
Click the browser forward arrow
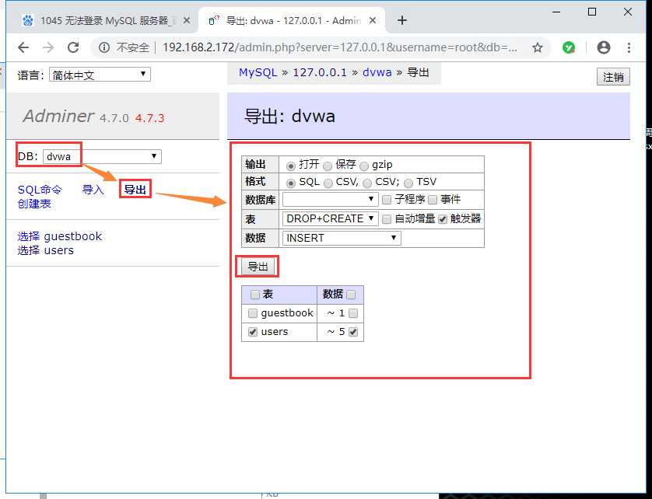(48, 47)
